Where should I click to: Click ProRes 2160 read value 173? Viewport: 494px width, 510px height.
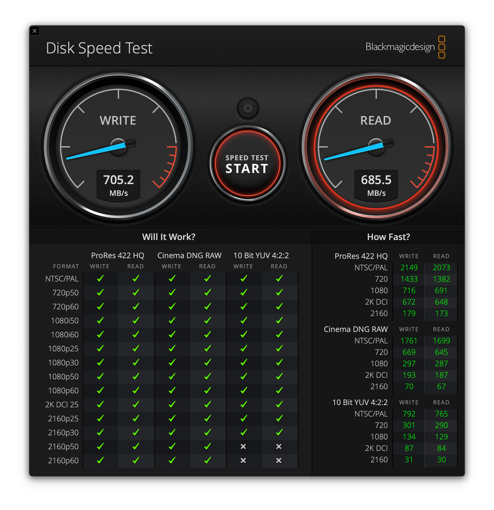point(441,314)
